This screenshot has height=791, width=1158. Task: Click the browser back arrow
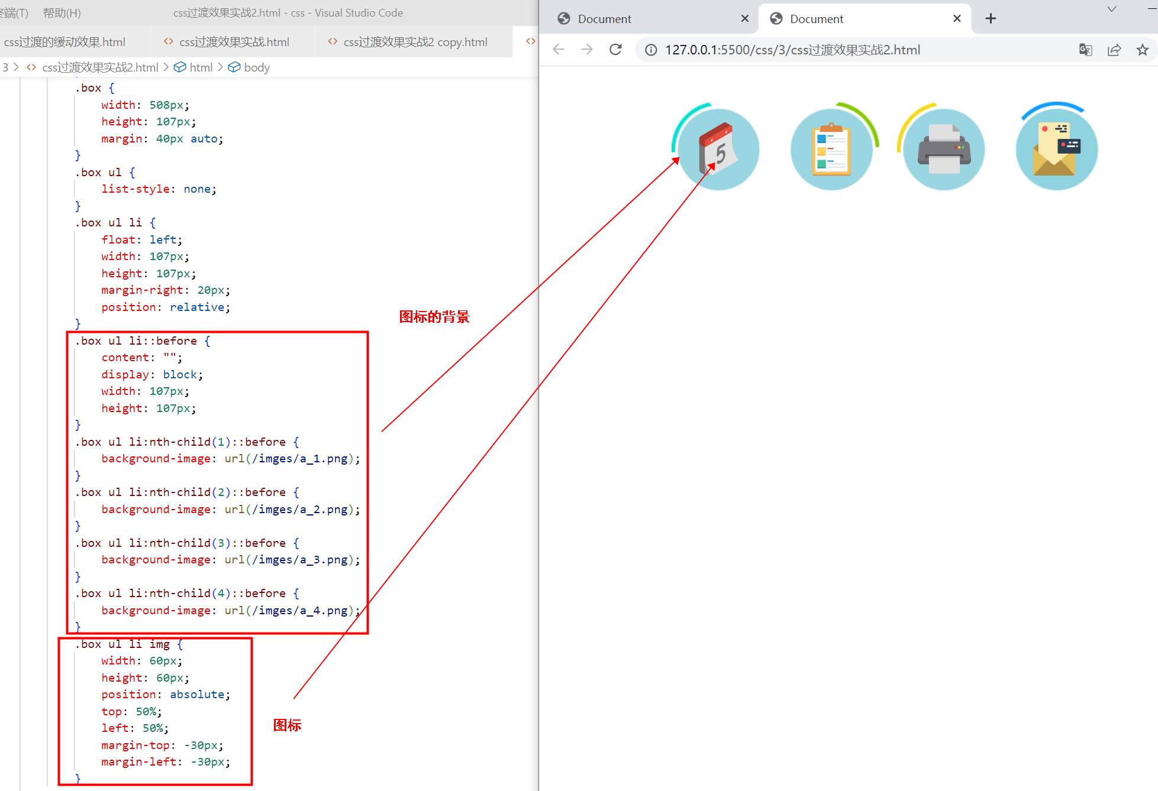(x=558, y=50)
